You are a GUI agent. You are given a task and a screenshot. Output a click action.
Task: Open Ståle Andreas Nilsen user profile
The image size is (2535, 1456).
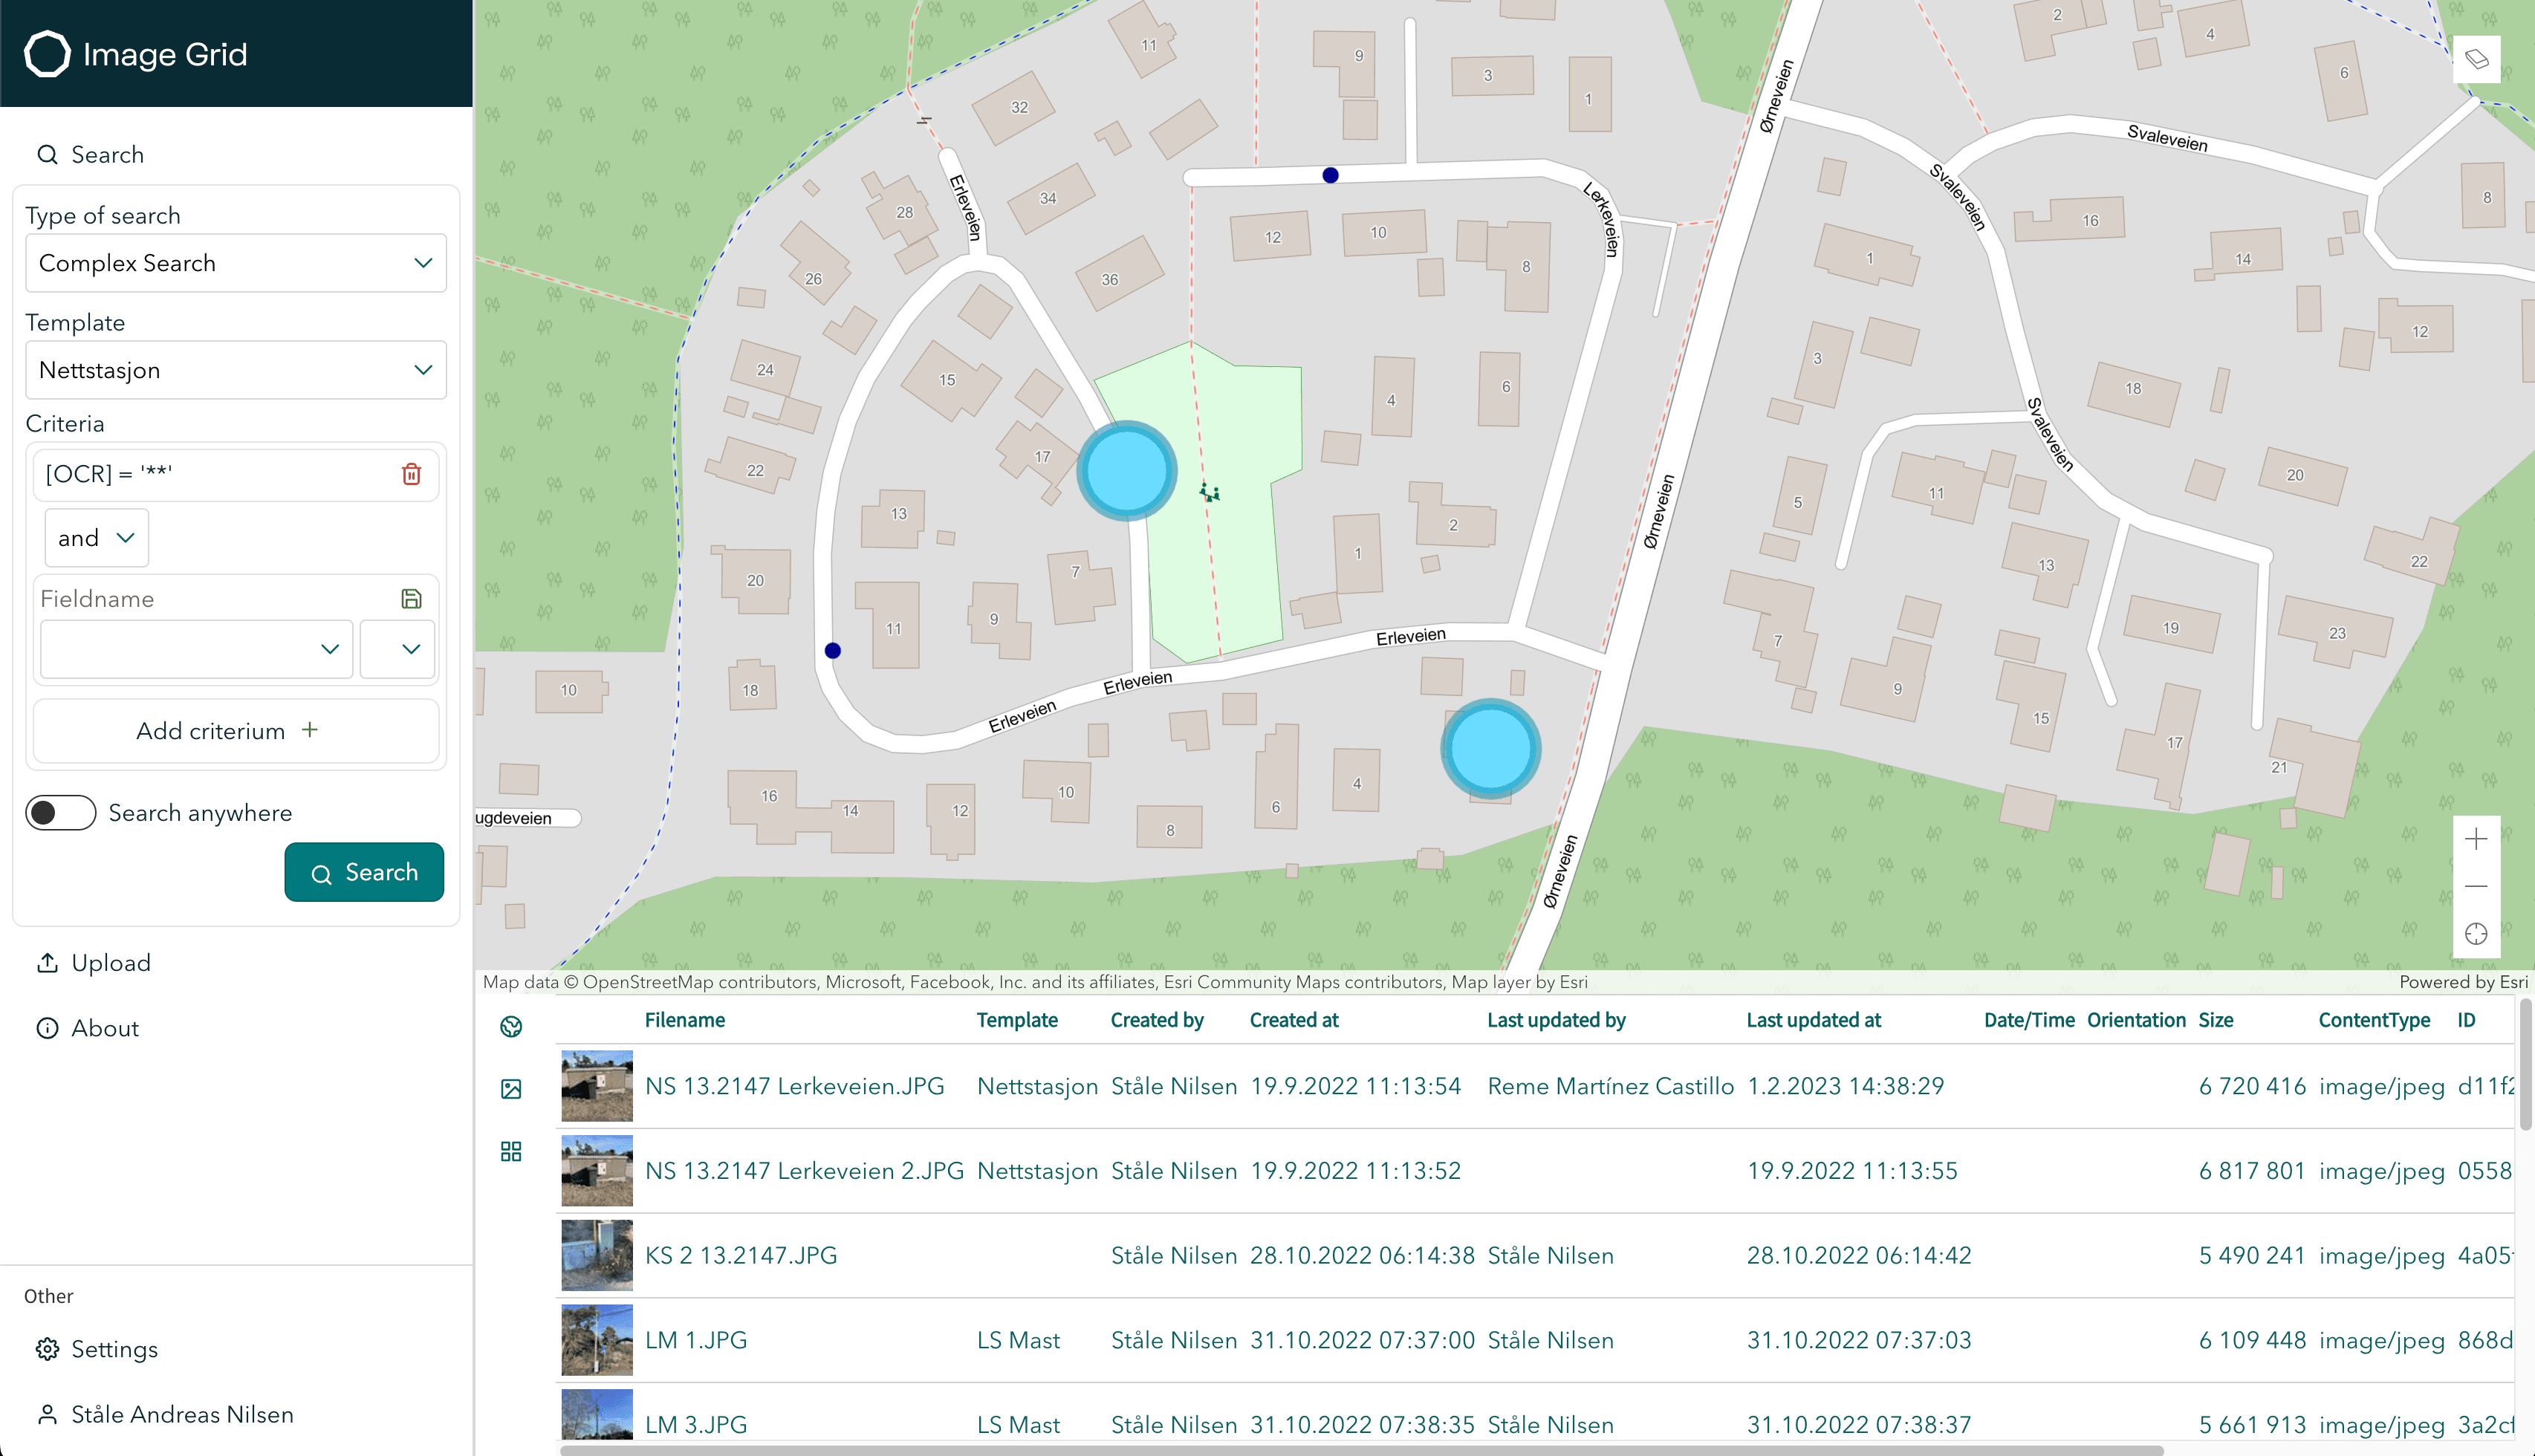[165, 1414]
